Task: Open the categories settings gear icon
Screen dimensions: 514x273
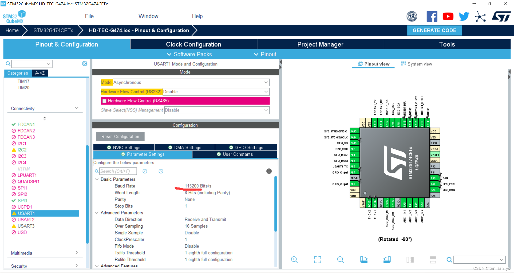Action: tap(85, 64)
